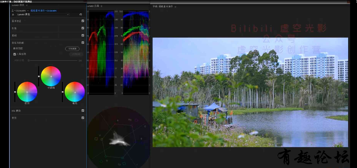Click the 阴影 color wheel center
This screenshot has width=357, height=168.
coord(27,92)
